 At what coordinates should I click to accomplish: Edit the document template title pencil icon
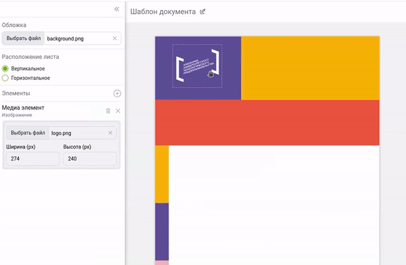[202, 11]
